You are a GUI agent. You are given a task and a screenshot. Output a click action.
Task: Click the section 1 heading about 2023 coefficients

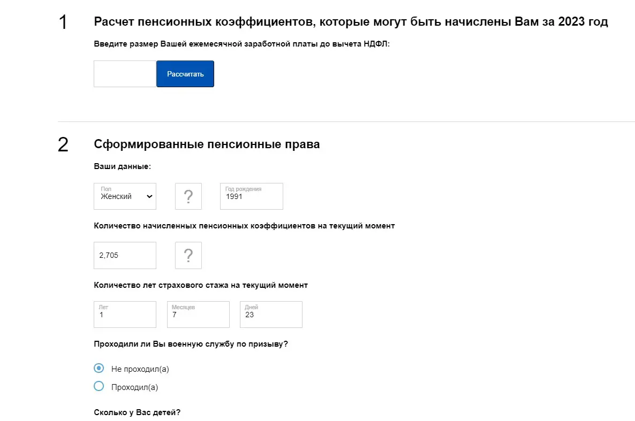[351, 22]
